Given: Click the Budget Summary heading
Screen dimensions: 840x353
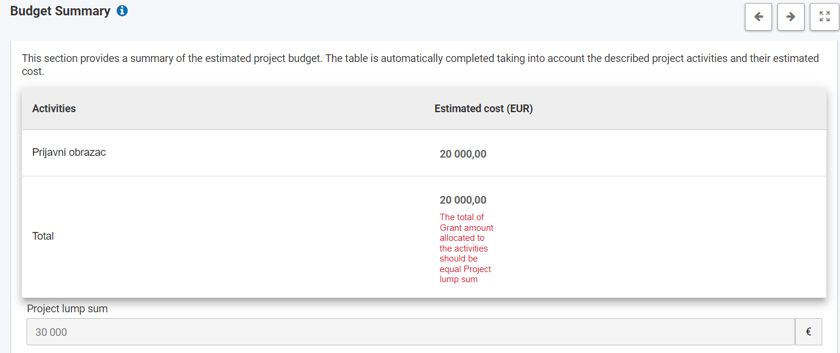Looking at the screenshot, I should pos(60,11).
